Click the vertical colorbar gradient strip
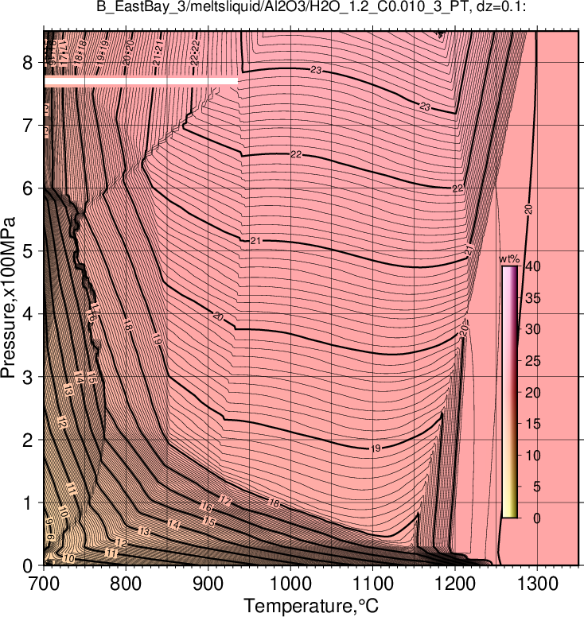 509,392
